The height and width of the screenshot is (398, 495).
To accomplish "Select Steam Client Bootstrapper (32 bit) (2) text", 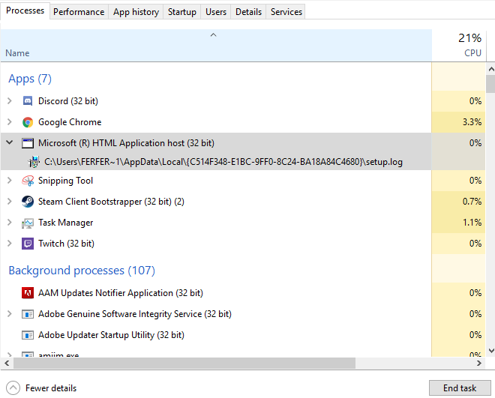I will (111, 202).
